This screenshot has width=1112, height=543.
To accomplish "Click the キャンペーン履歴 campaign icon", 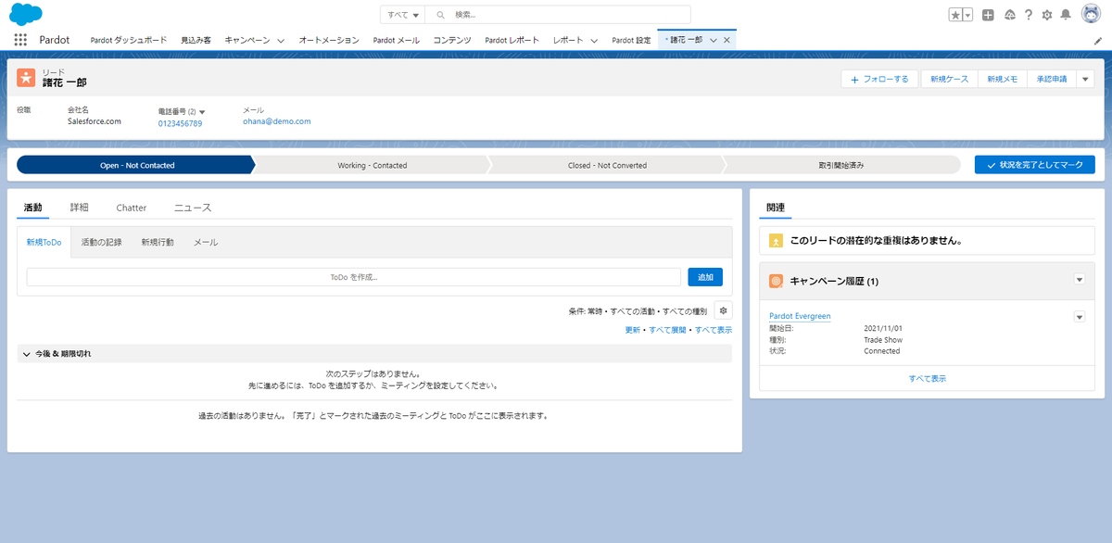I will (x=777, y=280).
